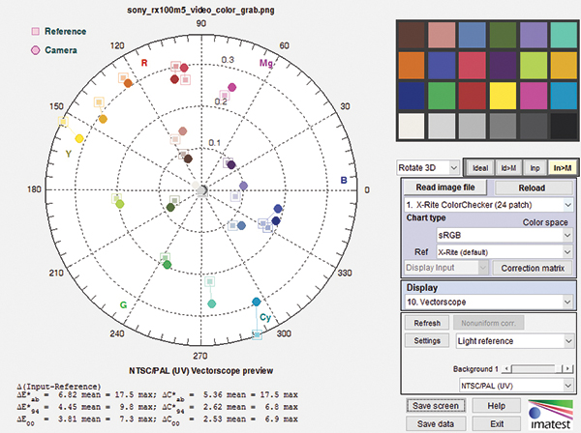Click the sony_rx100m5_video_color_grab.png title

coord(200,10)
